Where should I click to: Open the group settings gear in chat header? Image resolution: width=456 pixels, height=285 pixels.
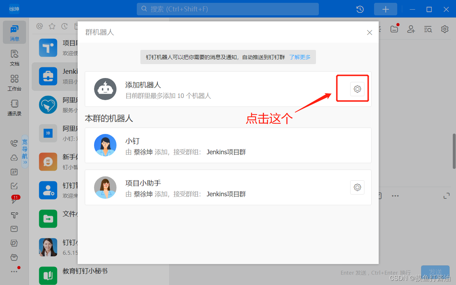445,29
